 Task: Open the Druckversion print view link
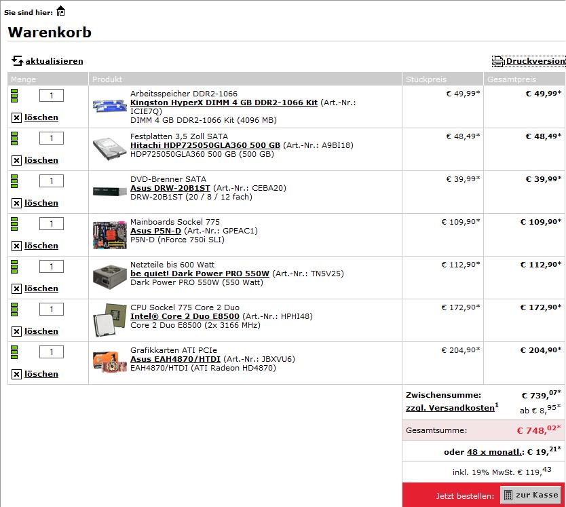point(535,61)
